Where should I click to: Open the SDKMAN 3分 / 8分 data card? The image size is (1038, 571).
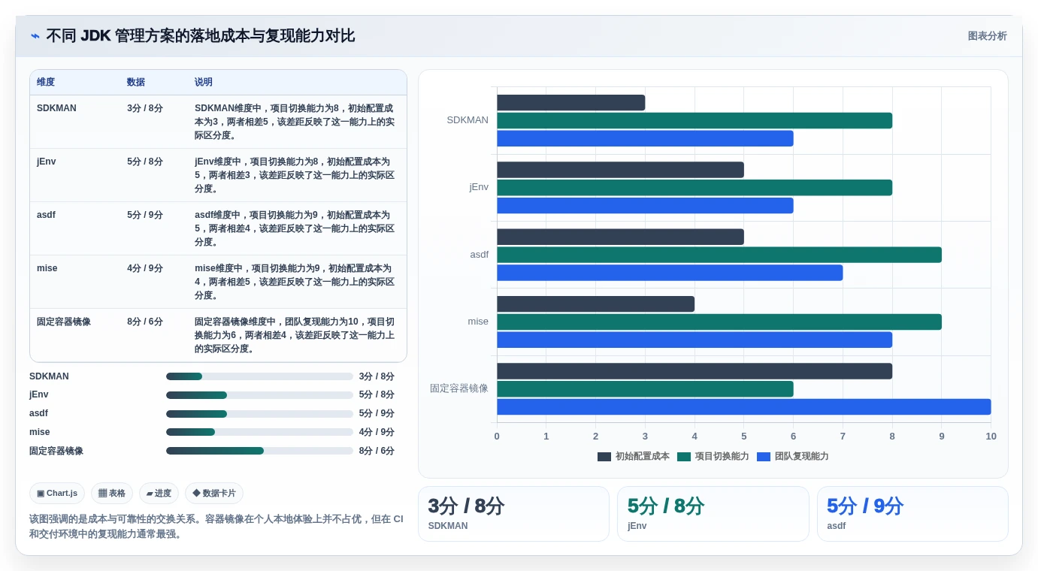tap(513, 514)
